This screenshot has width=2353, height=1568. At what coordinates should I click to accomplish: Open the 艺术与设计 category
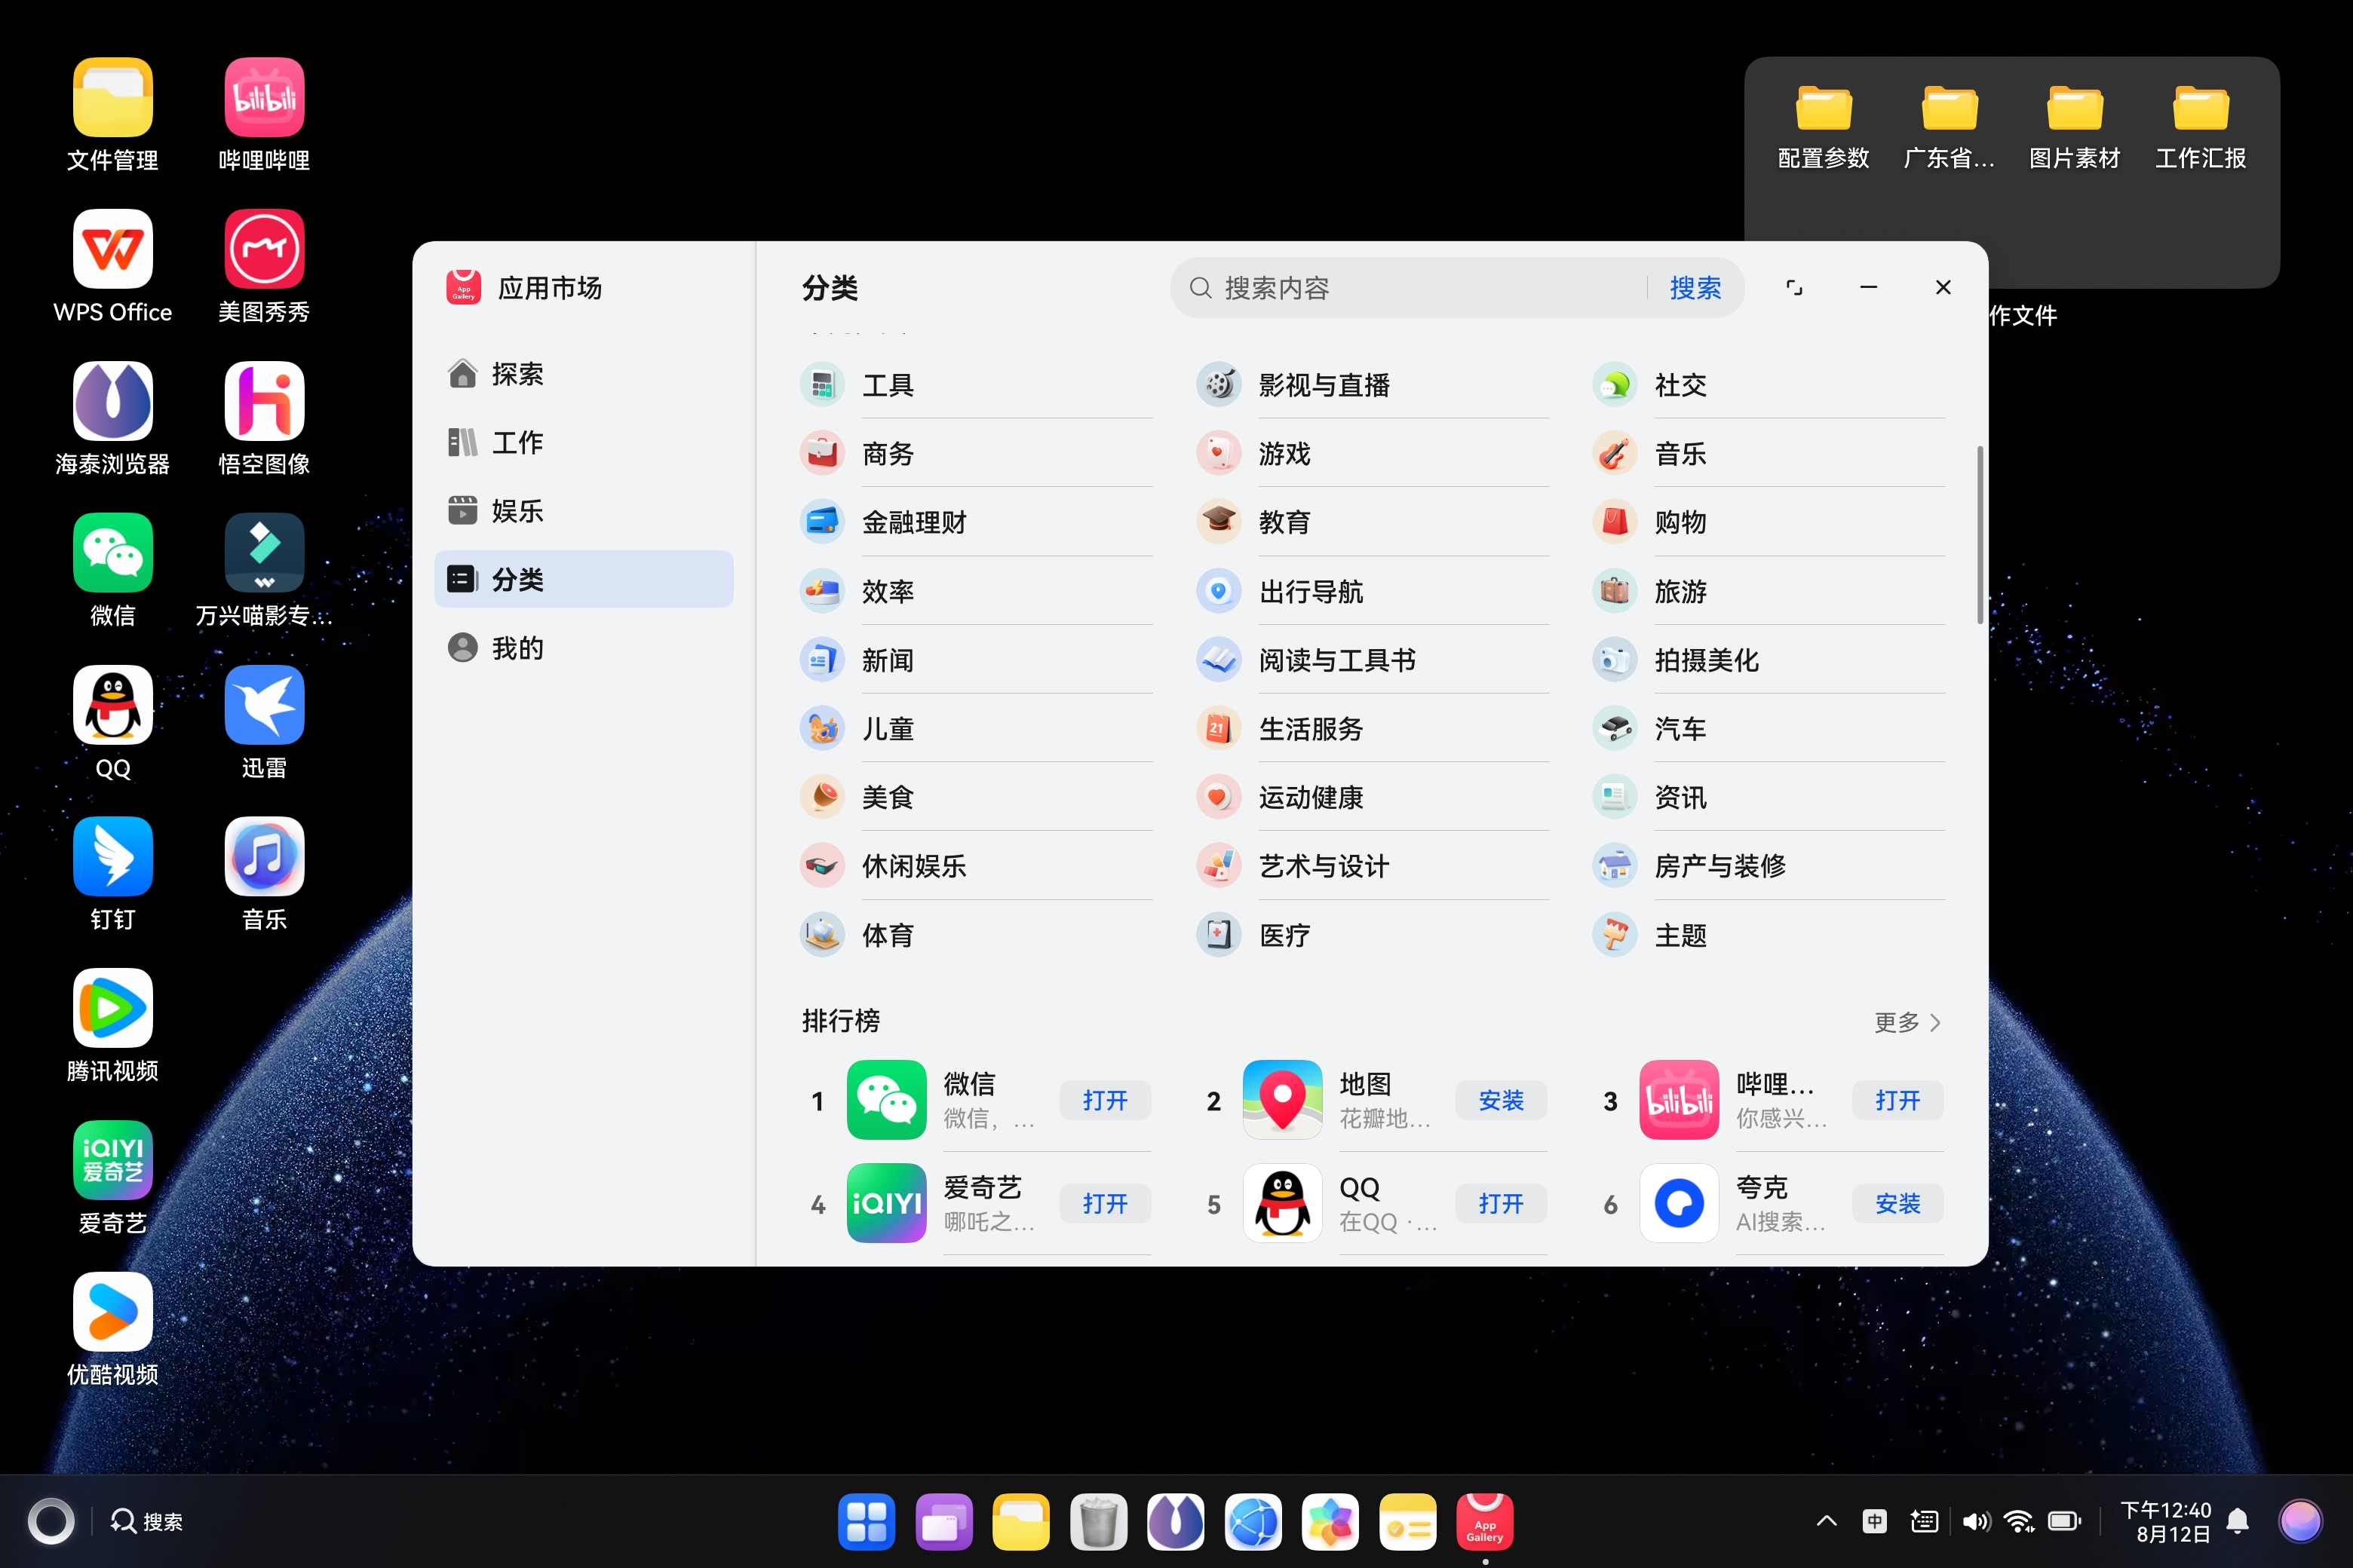(x=1372, y=866)
